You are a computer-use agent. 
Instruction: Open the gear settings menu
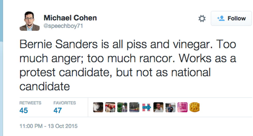tap(202, 19)
